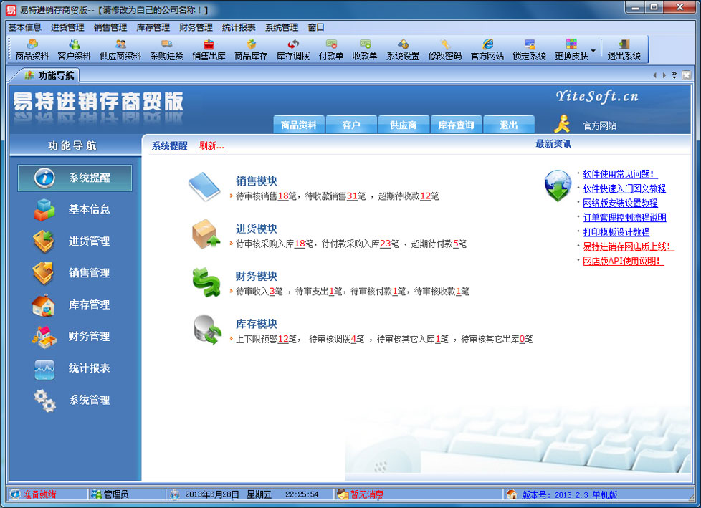Click the 官方网站 link in the banner
This screenshot has width=701, height=508.
click(x=599, y=125)
